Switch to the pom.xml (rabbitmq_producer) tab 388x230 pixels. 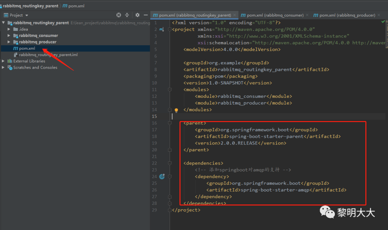(x=347, y=15)
